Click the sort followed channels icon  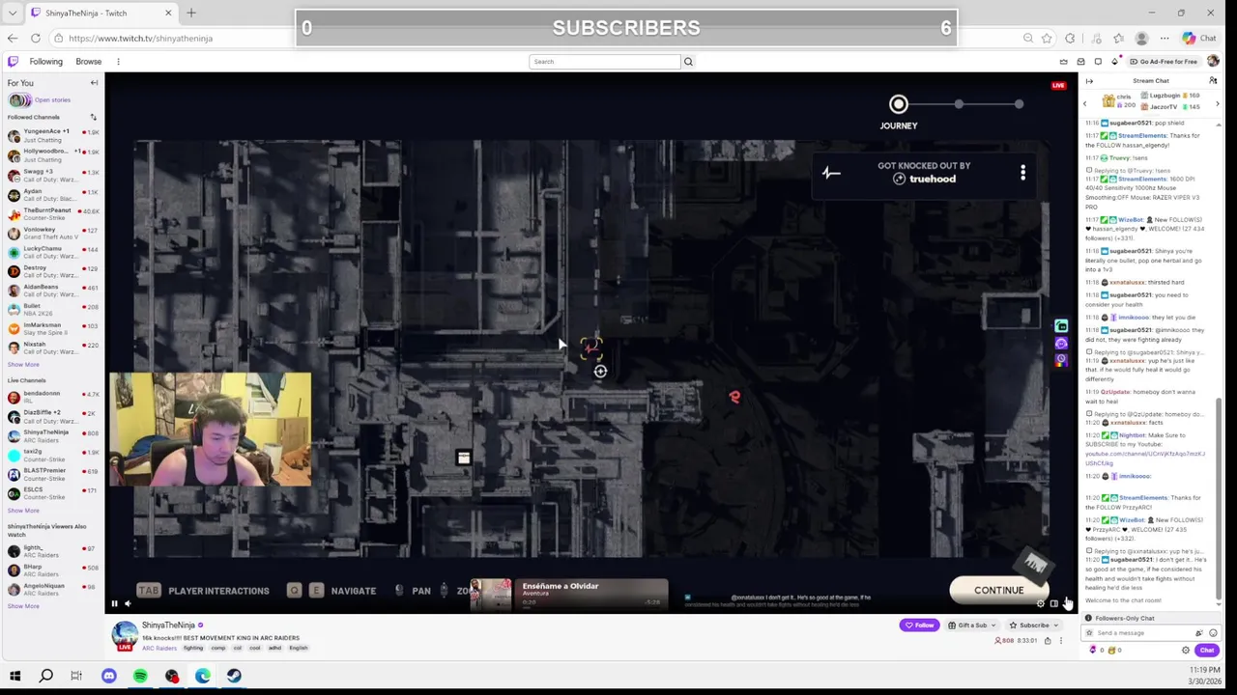point(94,117)
